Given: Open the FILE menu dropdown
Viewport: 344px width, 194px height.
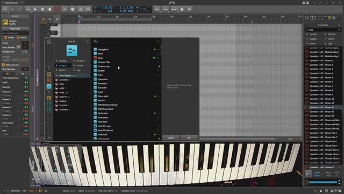Looking at the screenshot, I should click(x=5, y=10).
